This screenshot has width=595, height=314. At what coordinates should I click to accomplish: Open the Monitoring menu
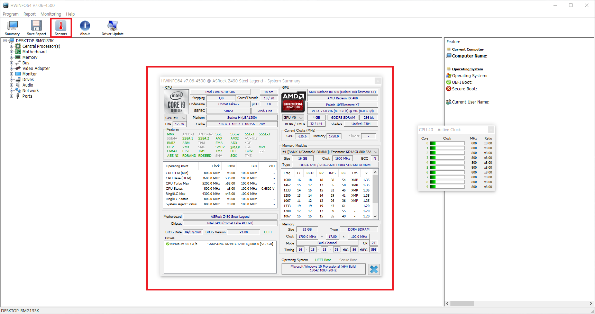tap(51, 14)
